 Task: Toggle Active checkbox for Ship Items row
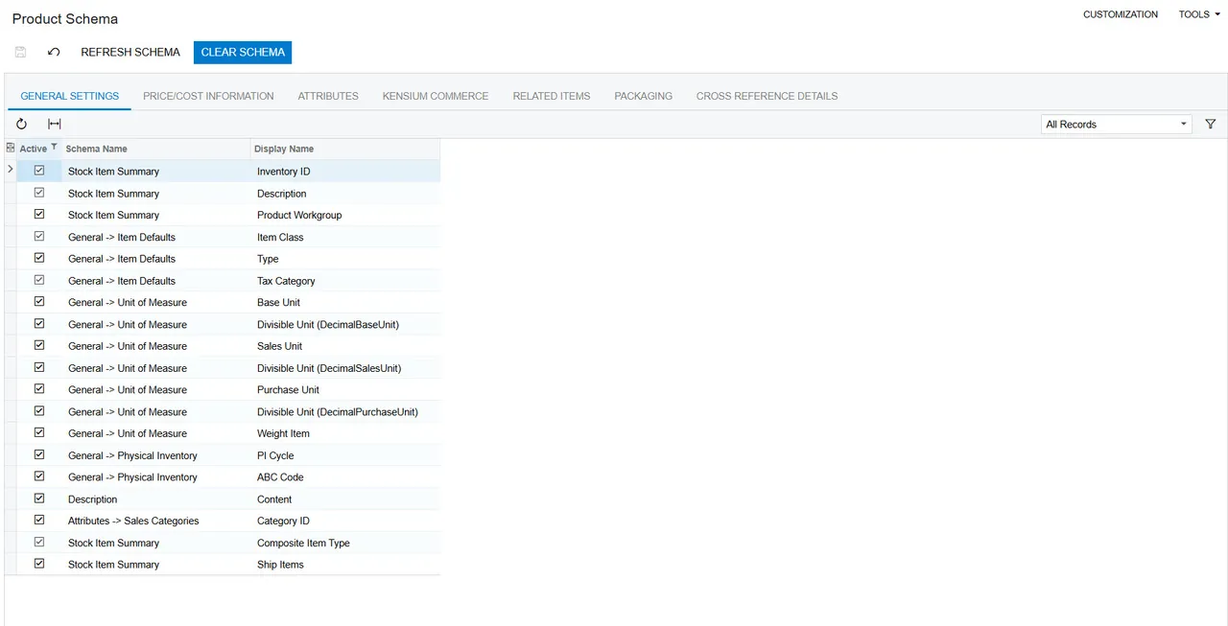coord(39,564)
